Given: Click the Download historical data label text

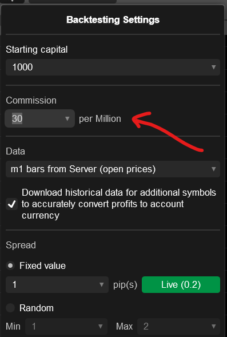Looking at the screenshot, I should pyautogui.click(x=119, y=204).
